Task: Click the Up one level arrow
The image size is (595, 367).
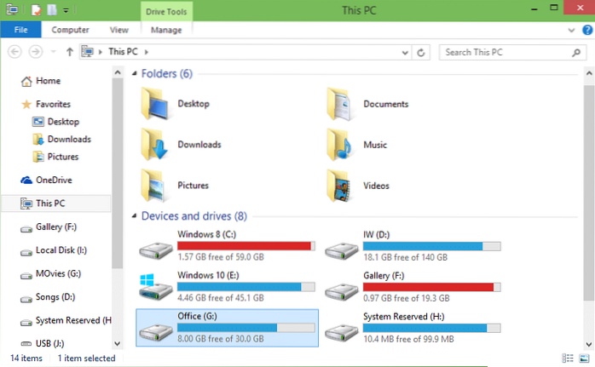Action: point(69,53)
